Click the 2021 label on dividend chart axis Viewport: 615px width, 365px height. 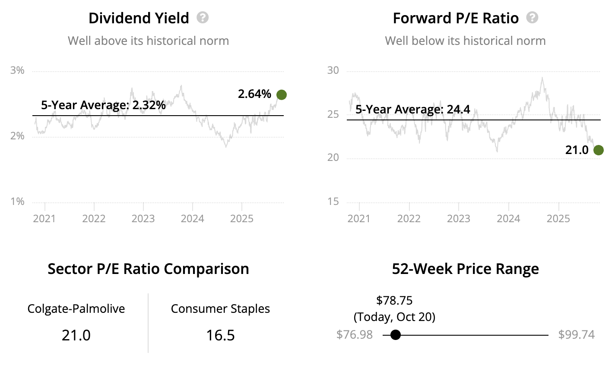[44, 218]
